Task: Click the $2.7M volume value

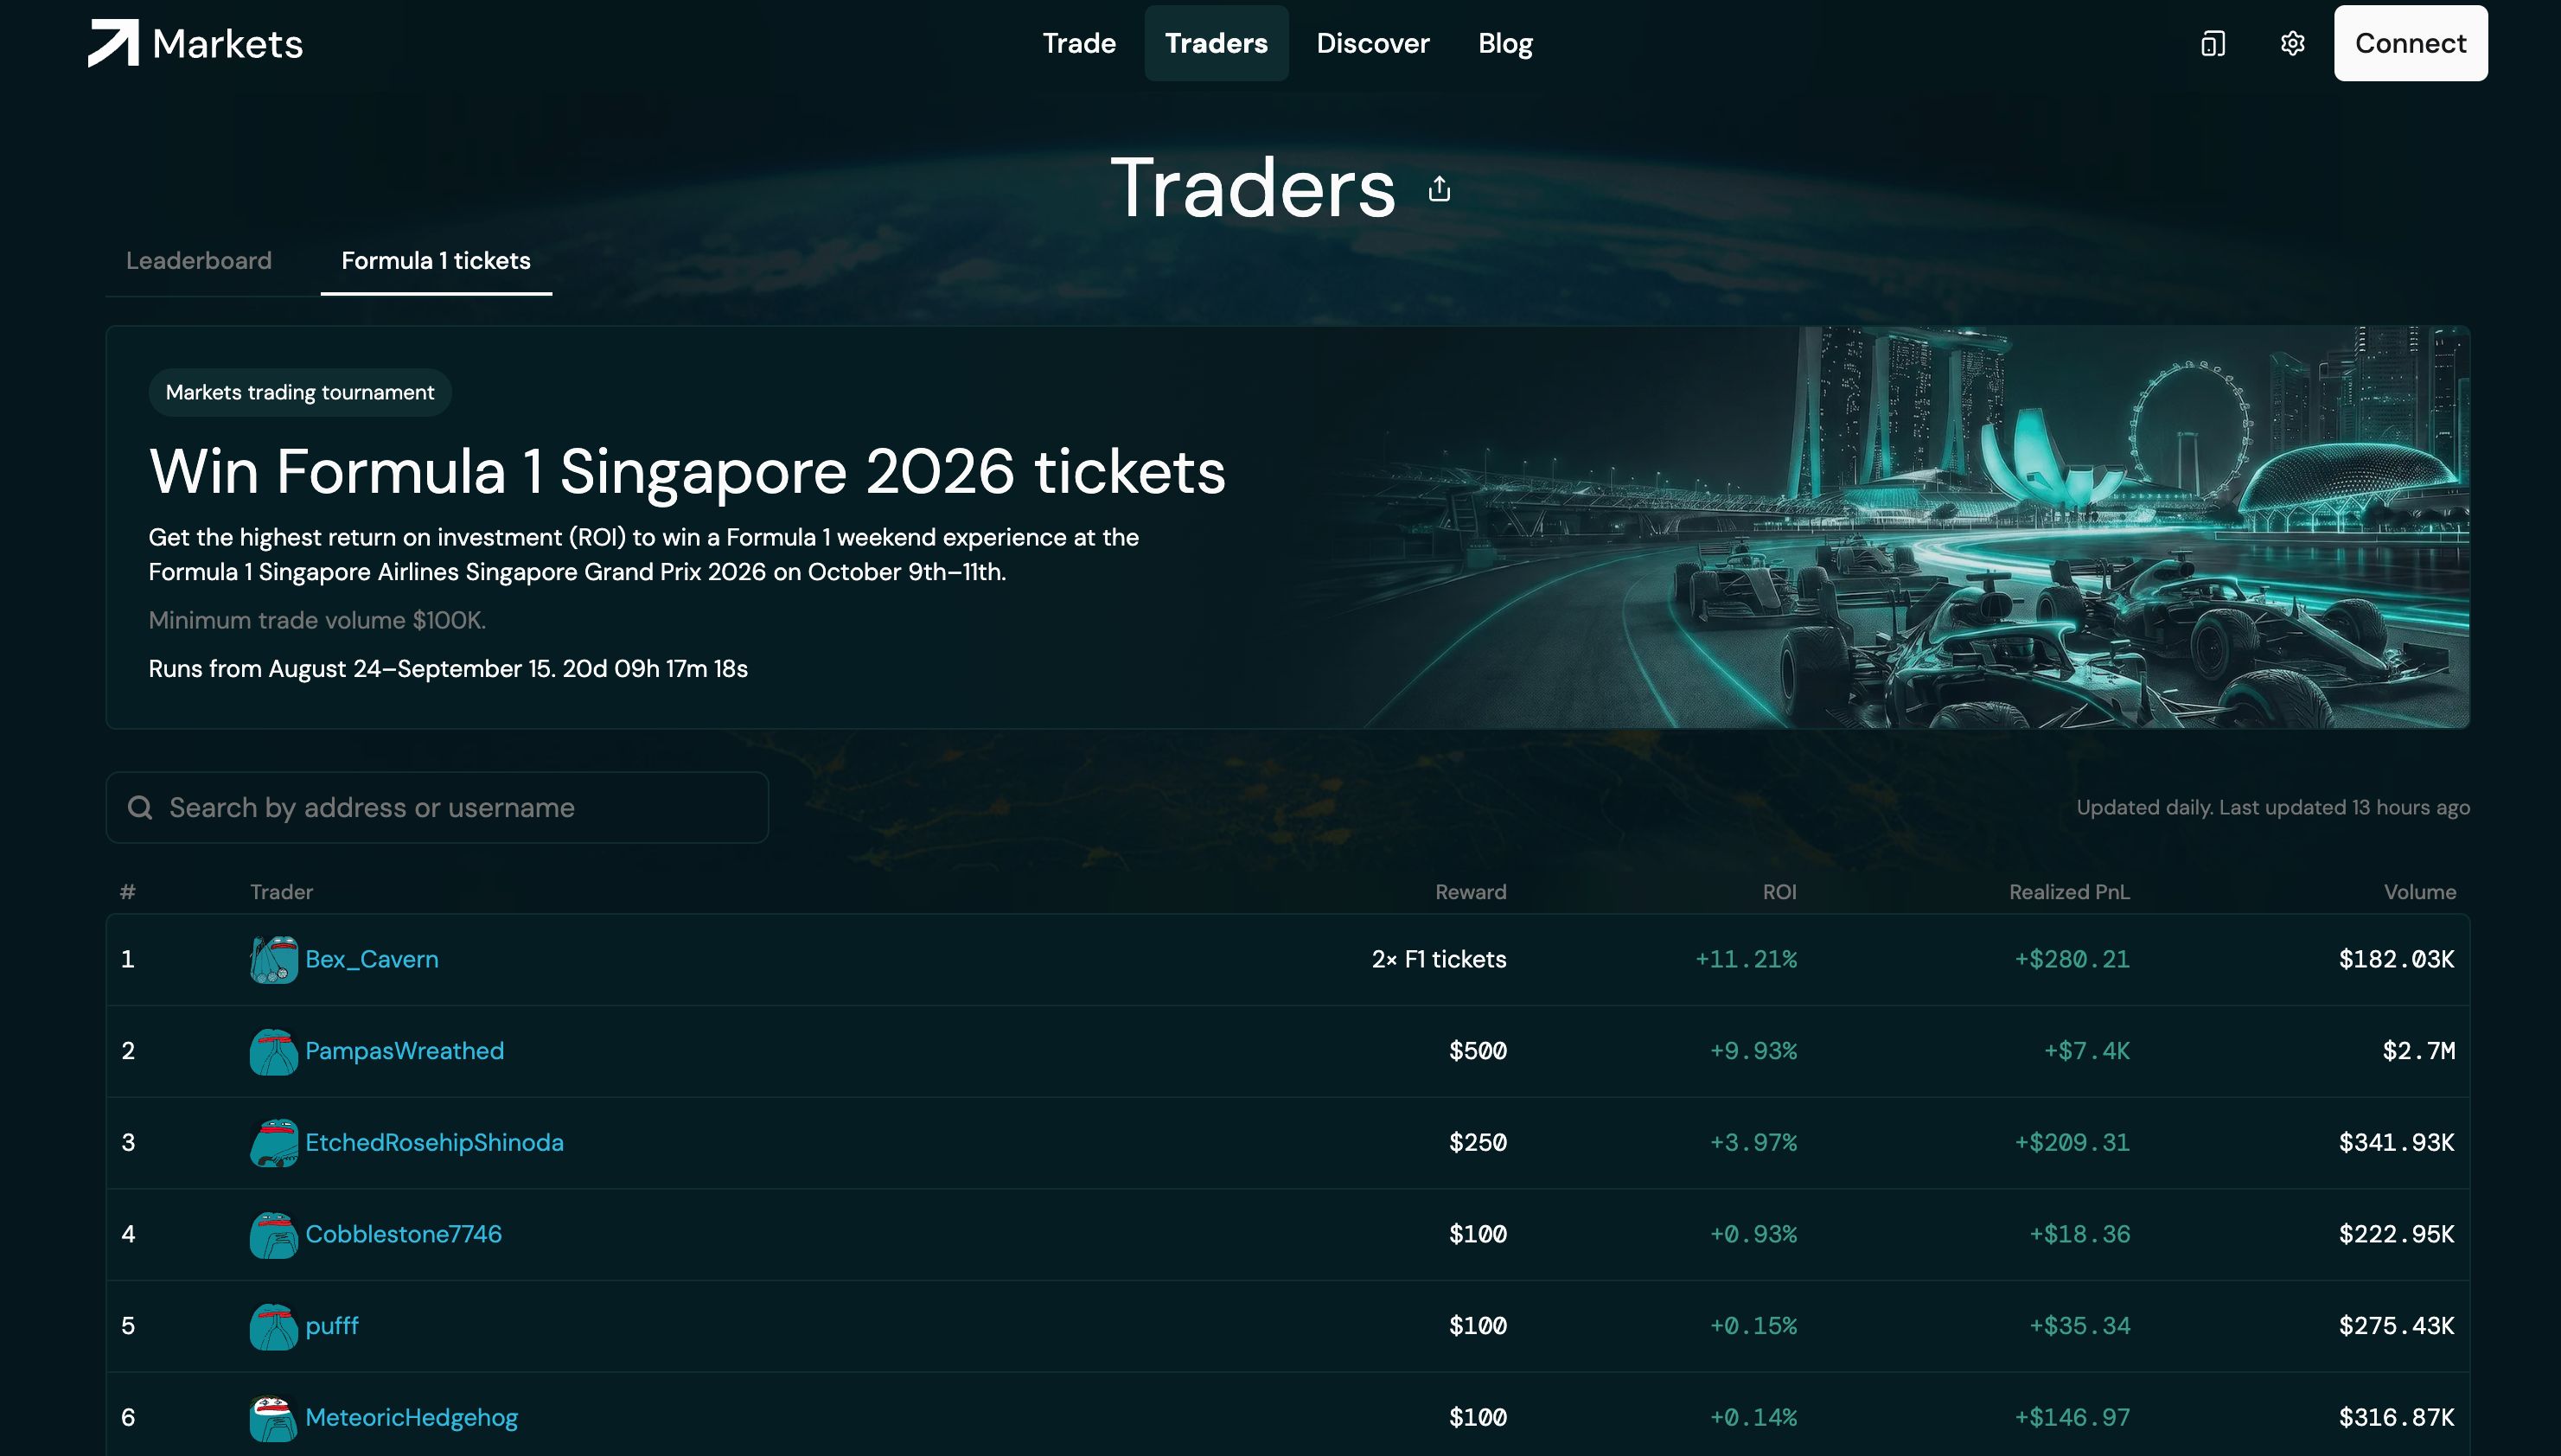Action: 2419,1051
